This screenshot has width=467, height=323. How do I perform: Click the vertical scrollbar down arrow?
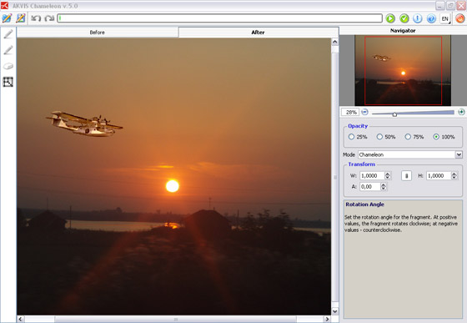334,311
